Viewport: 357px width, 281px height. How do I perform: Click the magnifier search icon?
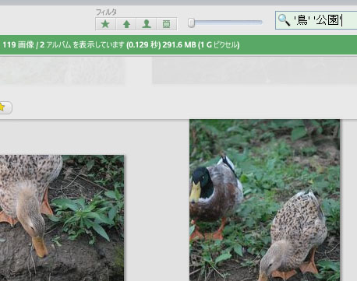click(x=284, y=20)
